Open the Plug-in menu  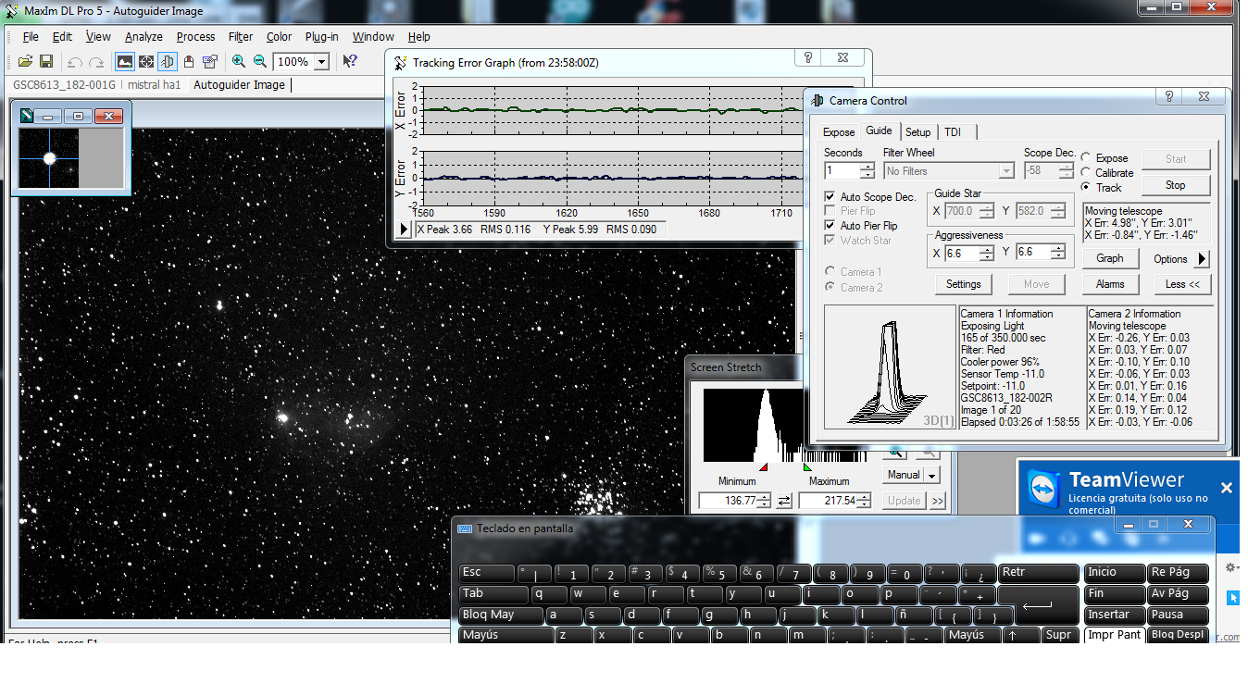tap(322, 37)
